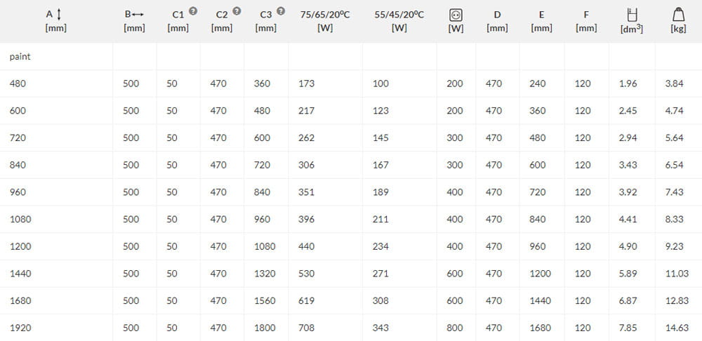Click the electric socket power icon

point(455,15)
